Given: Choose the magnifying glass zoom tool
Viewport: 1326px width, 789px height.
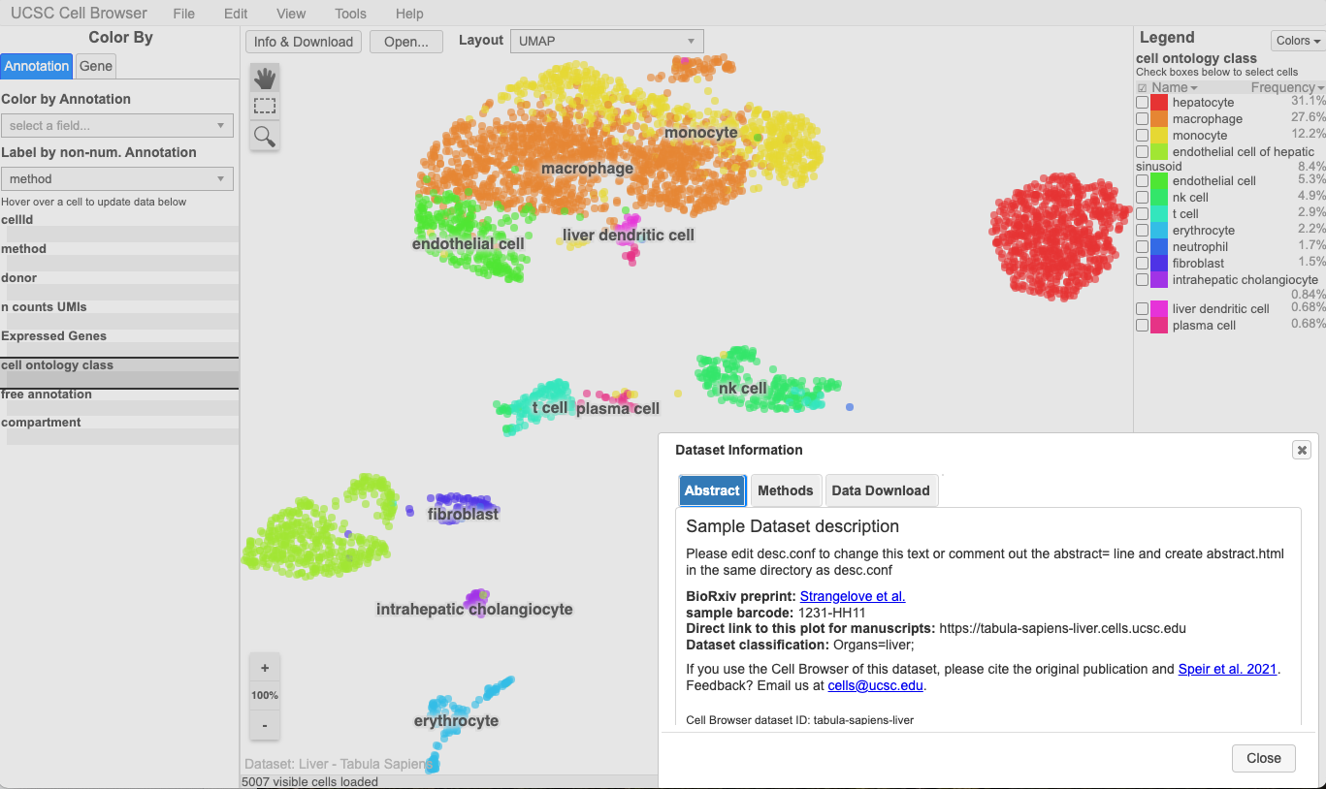Looking at the screenshot, I should [265, 136].
